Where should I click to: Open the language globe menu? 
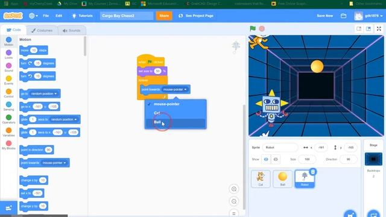pyautogui.click(x=33, y=16)
